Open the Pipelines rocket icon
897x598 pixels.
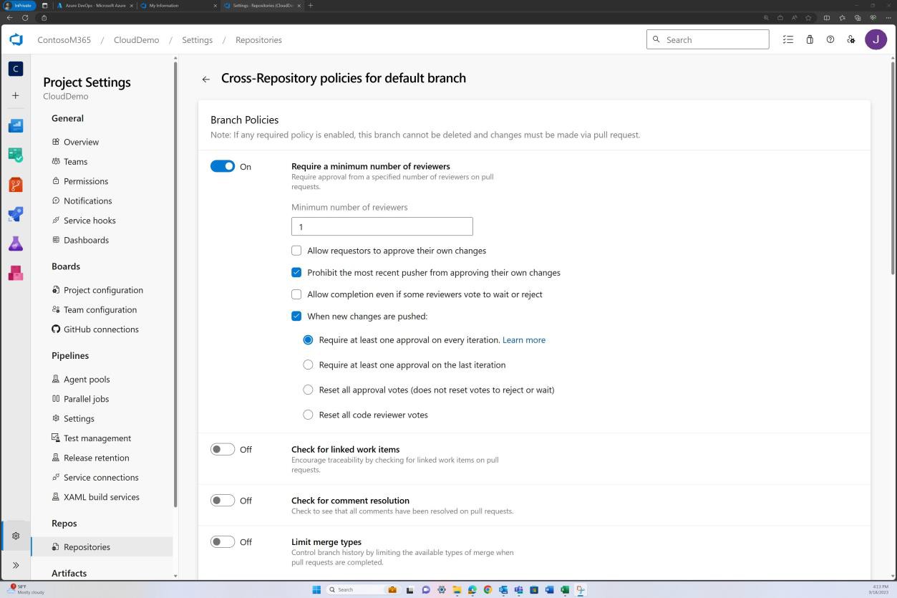(x=15, y=214)
